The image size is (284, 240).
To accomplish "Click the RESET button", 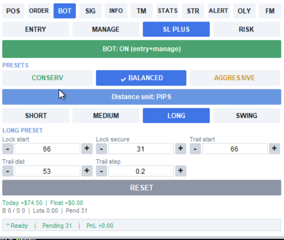I will point(142,188).
